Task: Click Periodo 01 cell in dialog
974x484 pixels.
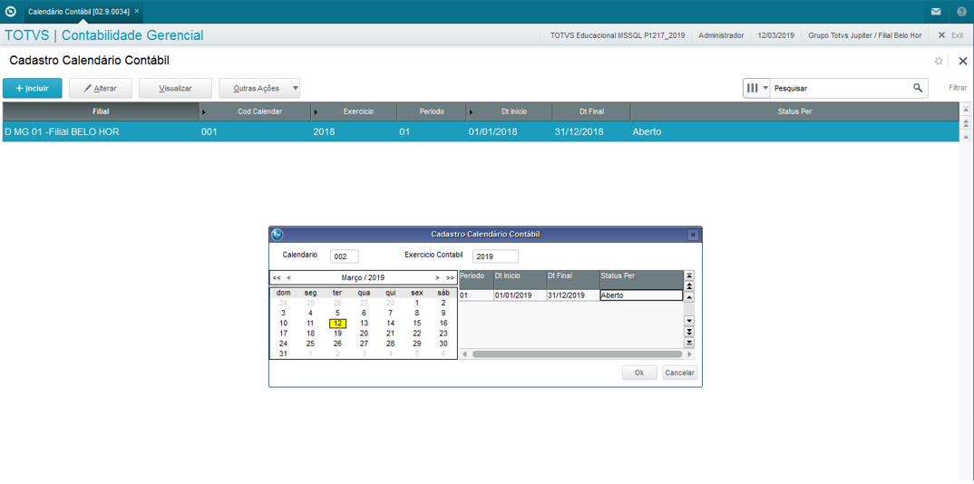Action: 476,295
